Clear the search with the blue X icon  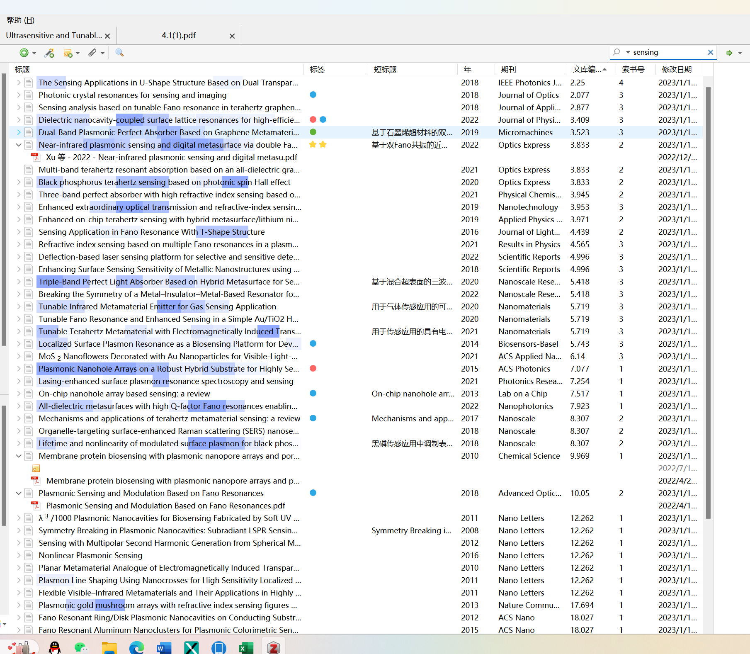pos(710,52)
